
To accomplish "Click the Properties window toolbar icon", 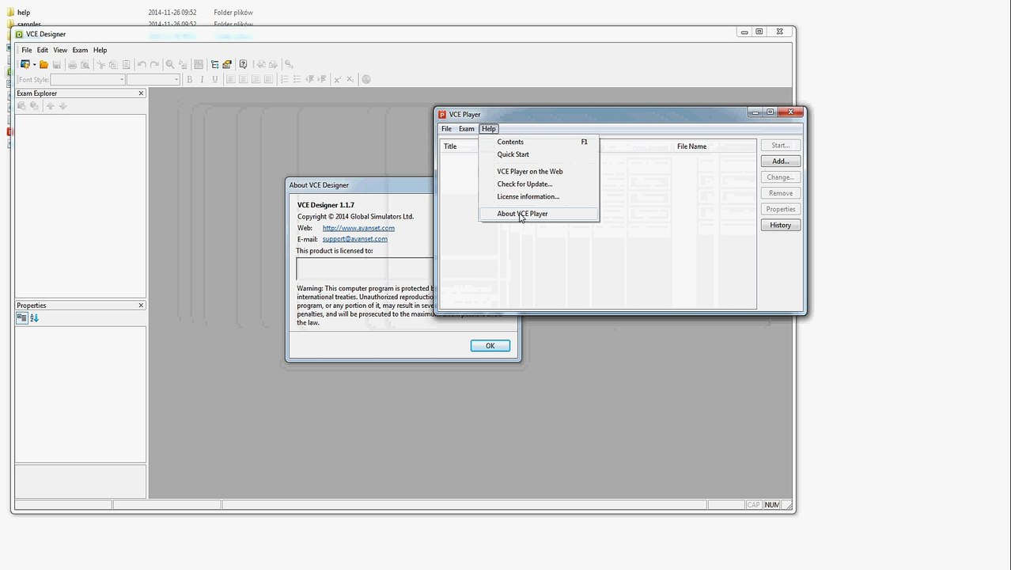I will [227, 65].
